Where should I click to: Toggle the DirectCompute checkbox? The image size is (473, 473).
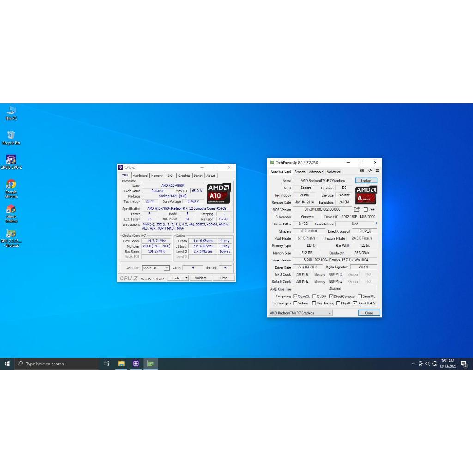[331, 297]
